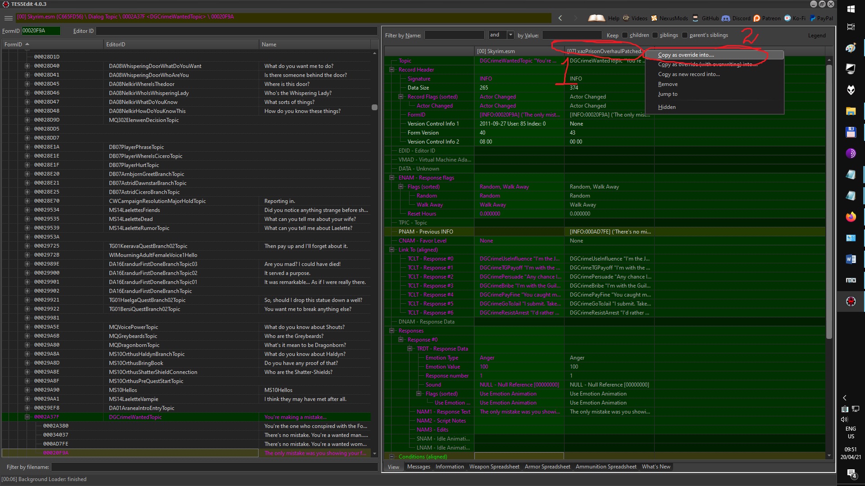
Task: Click the by Value filter input field
Action: (572, 35)
